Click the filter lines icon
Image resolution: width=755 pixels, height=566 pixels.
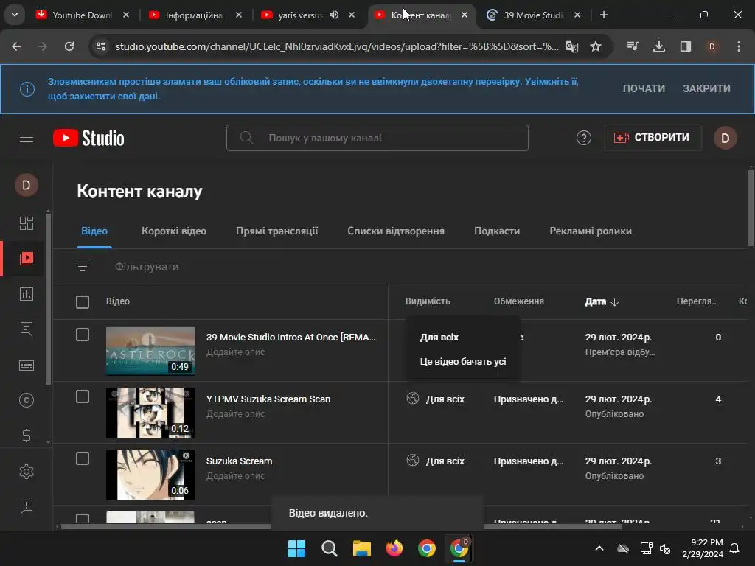coord(83,266)
